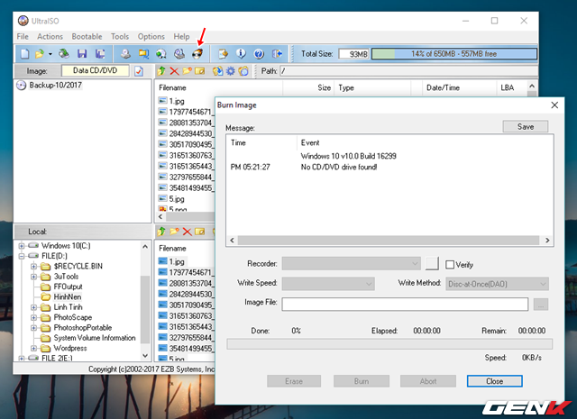Viewport: 577px width, 419px height.
Task: Click the folder with clock icon near Path
Action: click(x=243, y=71)
